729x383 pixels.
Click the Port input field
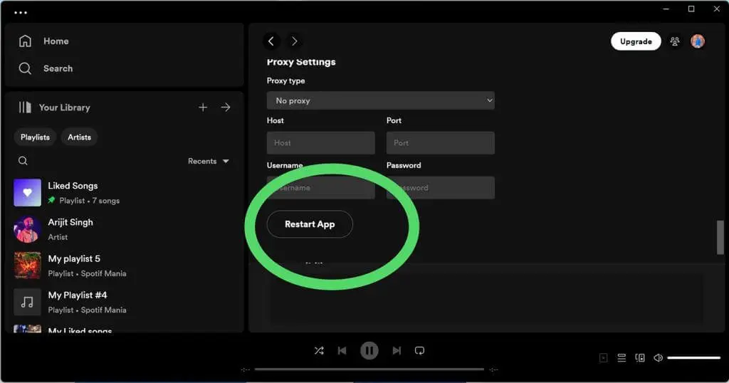[x=440, y=142]
